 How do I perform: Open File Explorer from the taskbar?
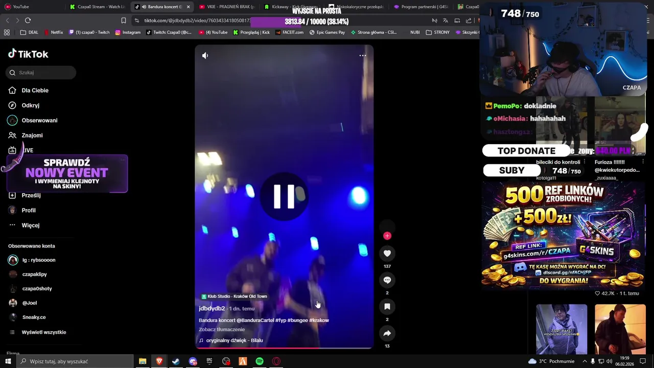(x=143, y=361)
